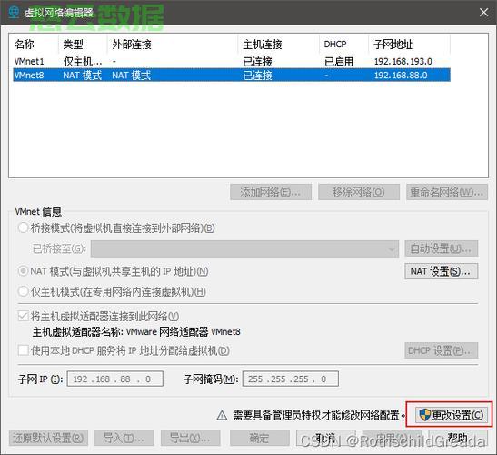Click 重命名网络(W)... button
Viewport: 497px width, 455px height.
click(x=447, y=192)
